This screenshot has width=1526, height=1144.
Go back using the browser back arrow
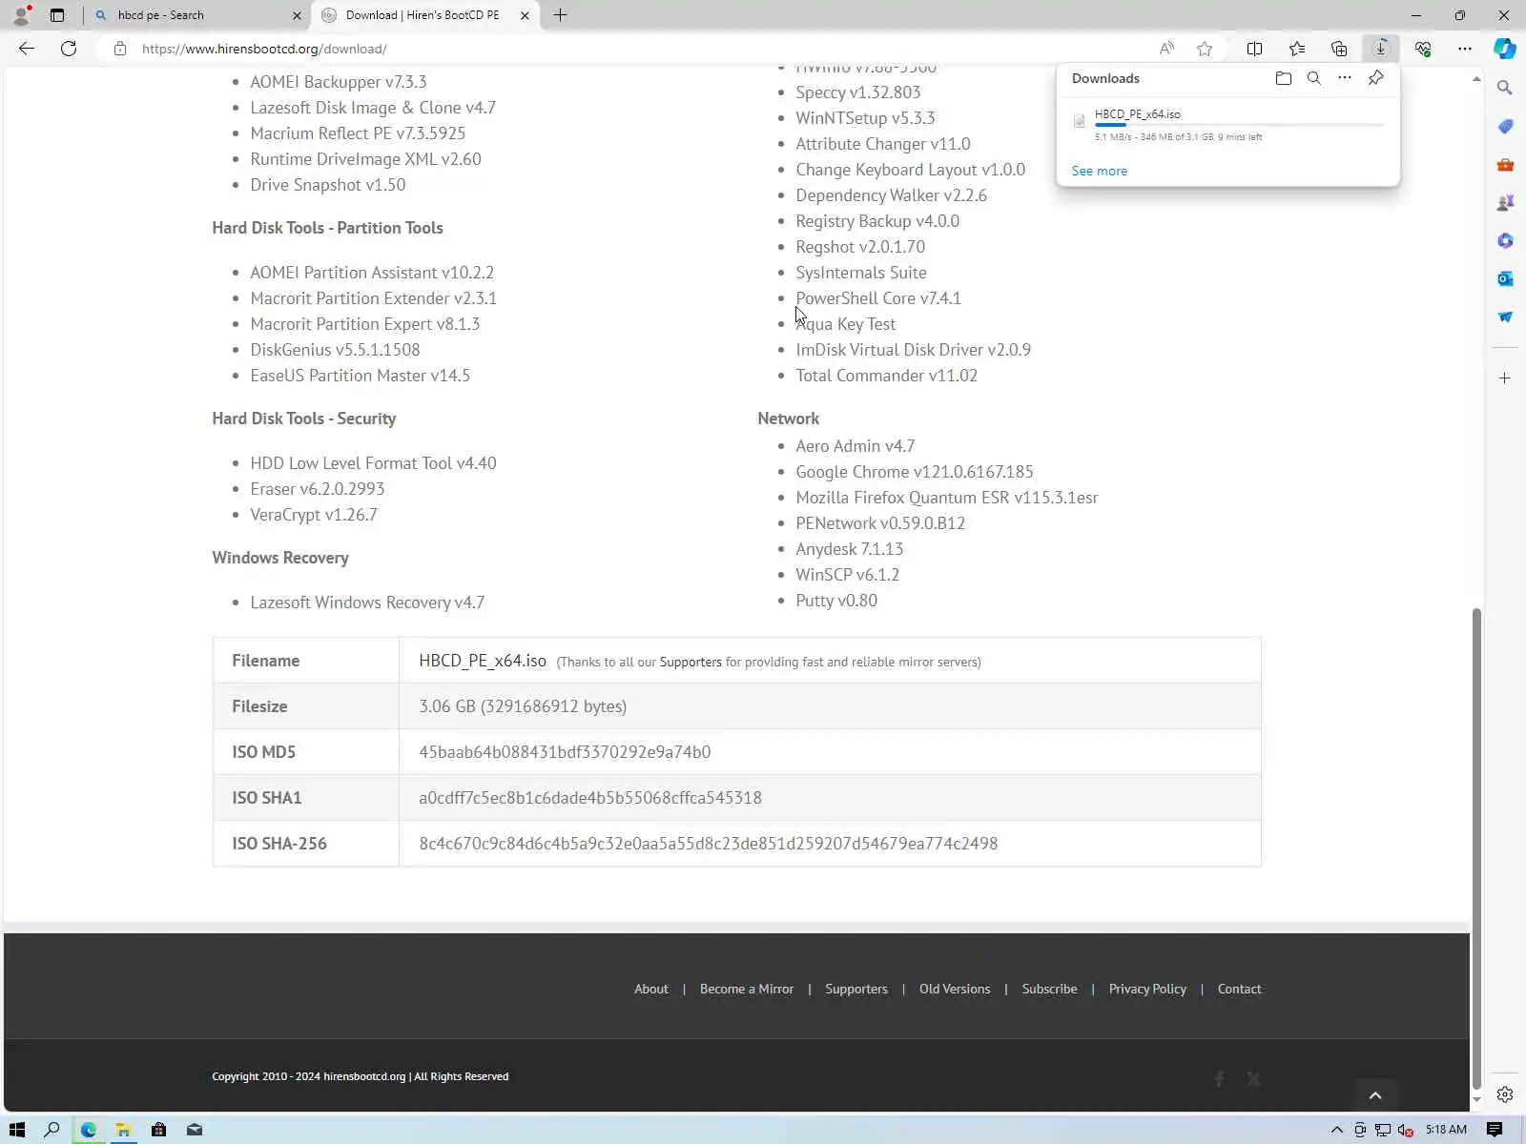[26, 49]
